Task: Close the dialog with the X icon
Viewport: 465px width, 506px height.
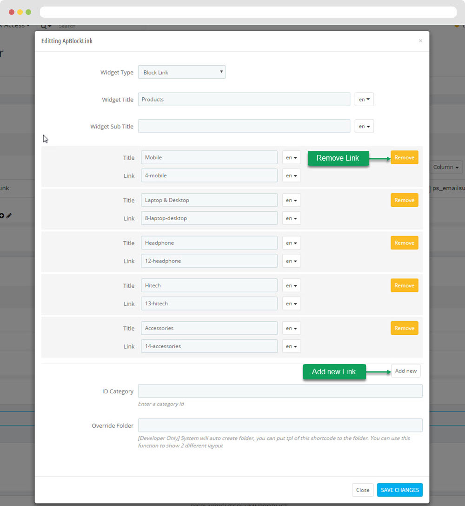Action: point(420,41)
